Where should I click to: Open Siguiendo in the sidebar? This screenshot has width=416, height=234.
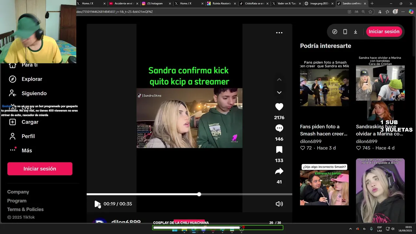tap(34, 93)
